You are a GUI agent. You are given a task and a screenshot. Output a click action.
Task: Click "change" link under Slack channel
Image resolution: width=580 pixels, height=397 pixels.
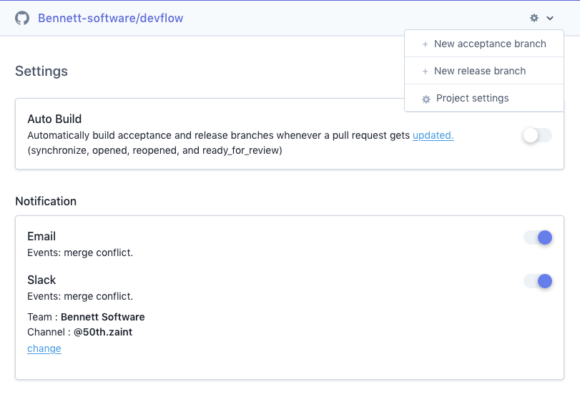(x=44, y=348)
